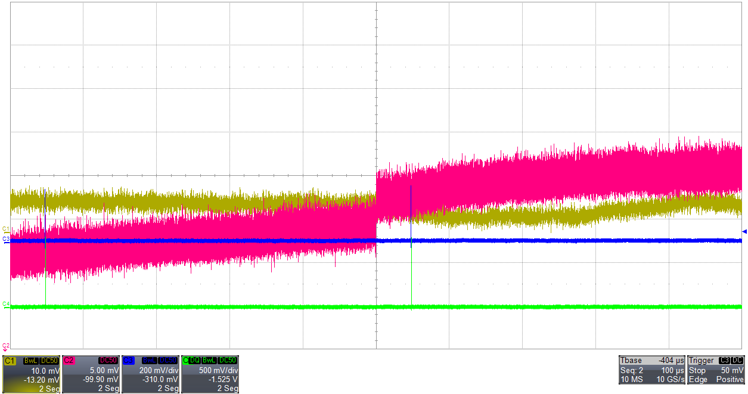This screenshot has width=748, height=394.
Task: Click the BwL badge on channel C3
Action: click(x=150, y=361)
